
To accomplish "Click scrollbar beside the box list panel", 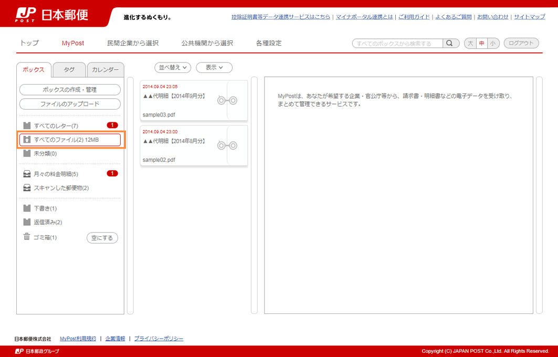I will pyautogui.click(x=130, y=195).
